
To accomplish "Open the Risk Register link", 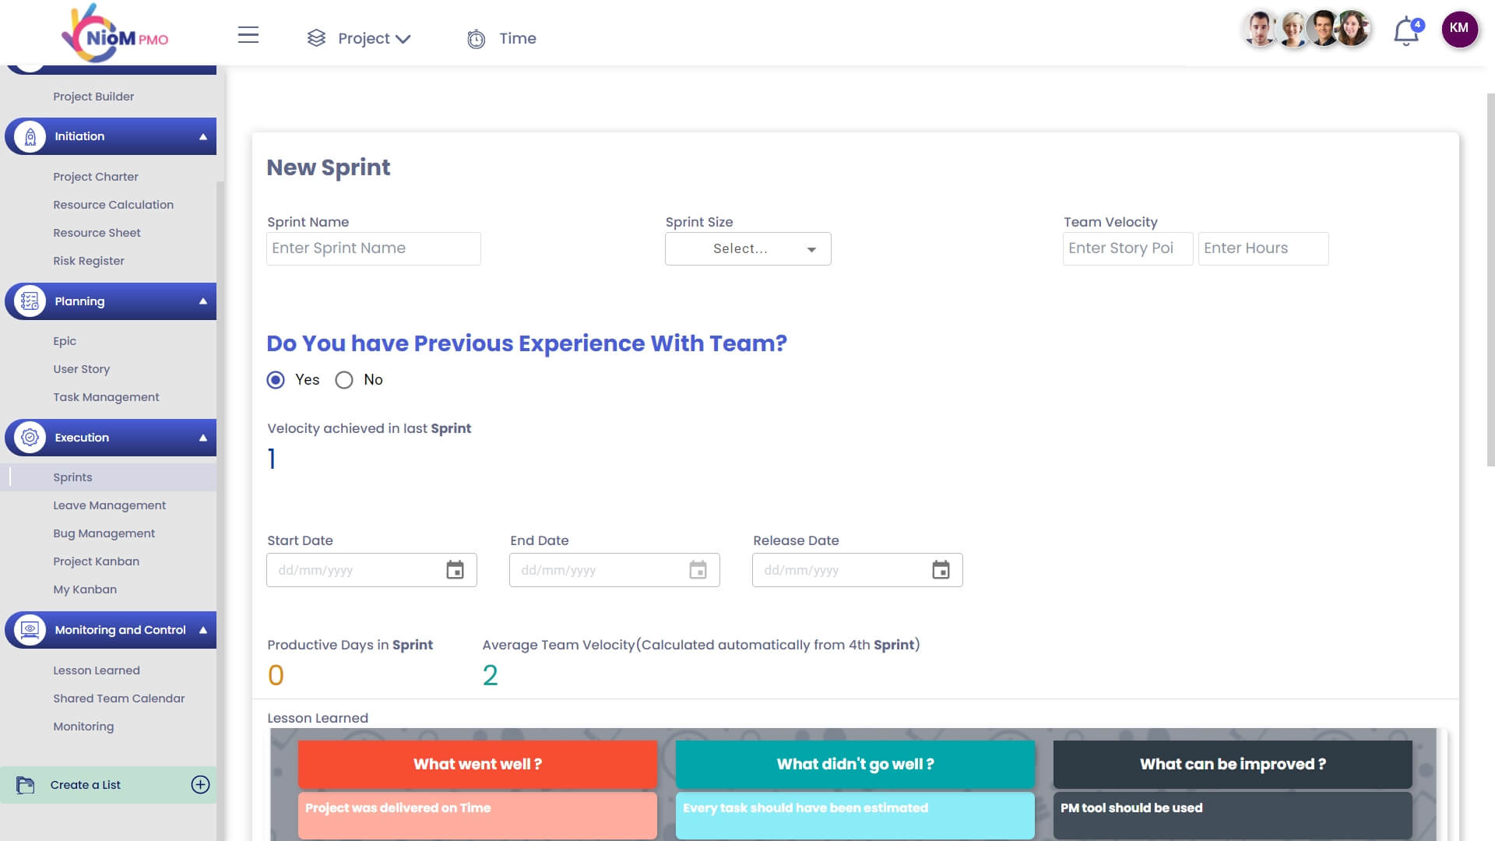I will (x=89, y=261).
